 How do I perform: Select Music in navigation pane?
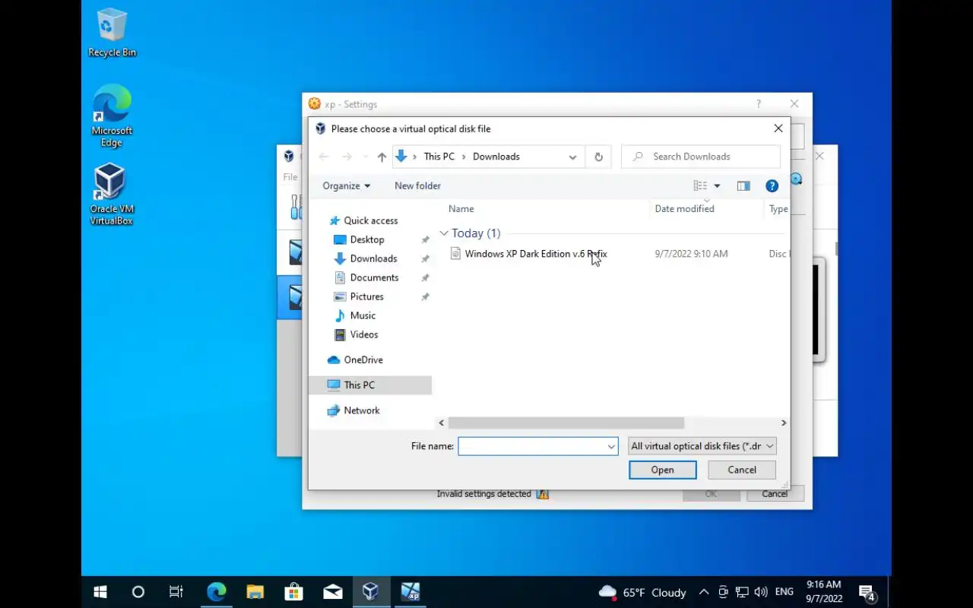click(x=363, y=315)
